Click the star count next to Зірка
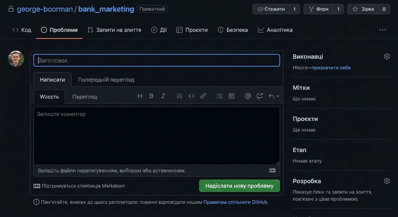398x217 pixels. click(x=384, y=9)
